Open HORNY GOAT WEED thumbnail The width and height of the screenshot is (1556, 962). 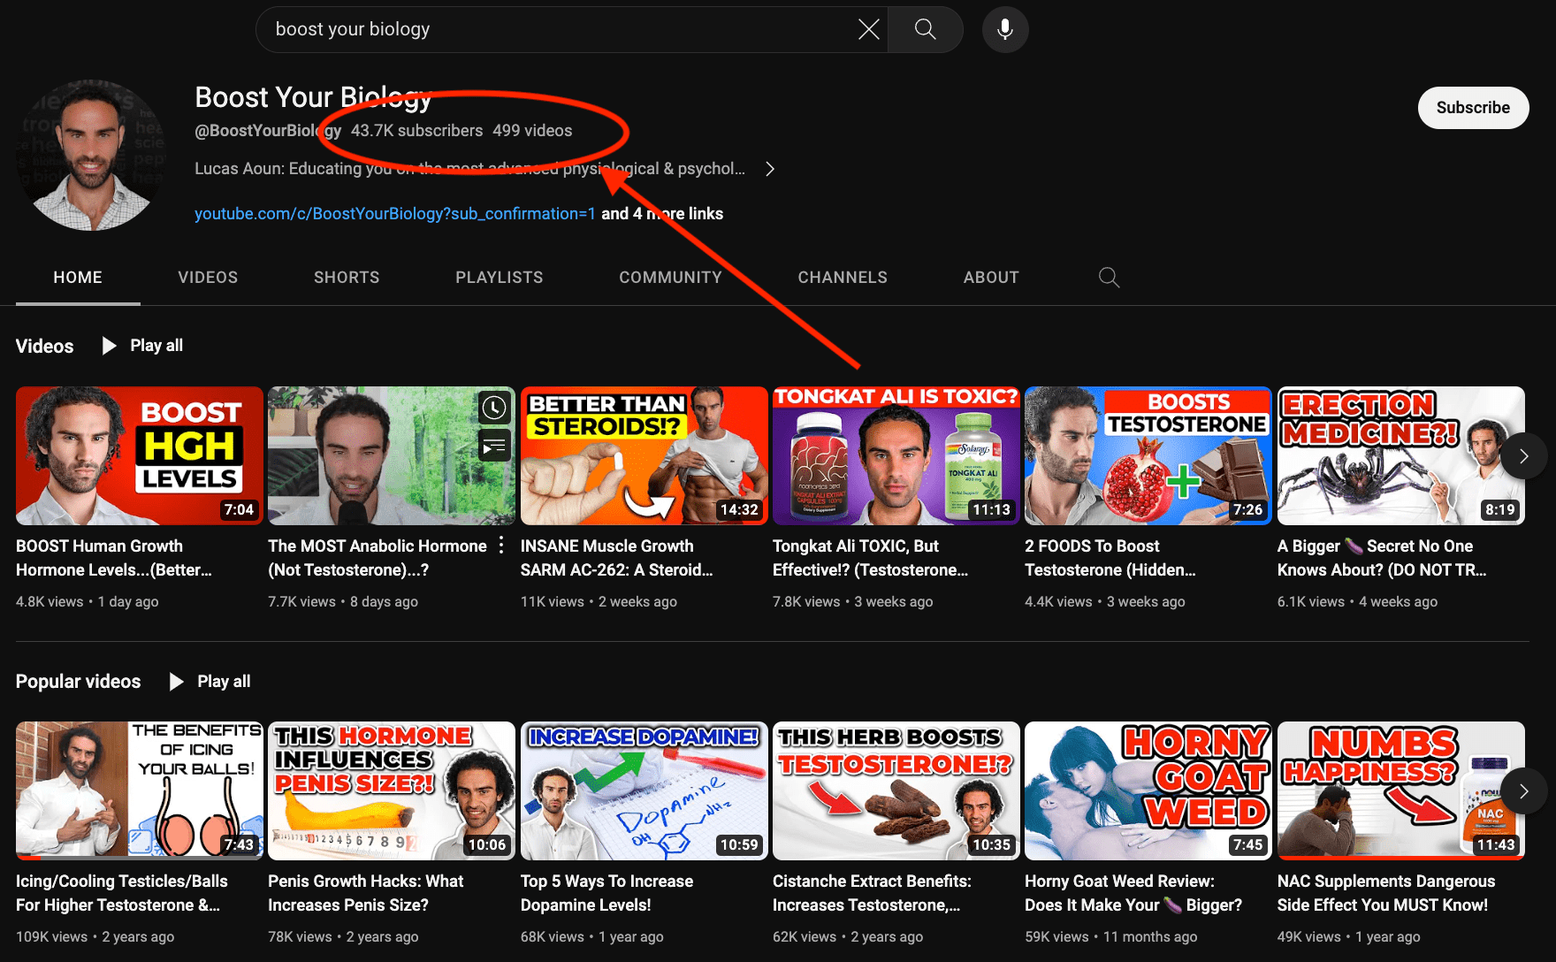pyautogui.click(x=1148, y=790)
